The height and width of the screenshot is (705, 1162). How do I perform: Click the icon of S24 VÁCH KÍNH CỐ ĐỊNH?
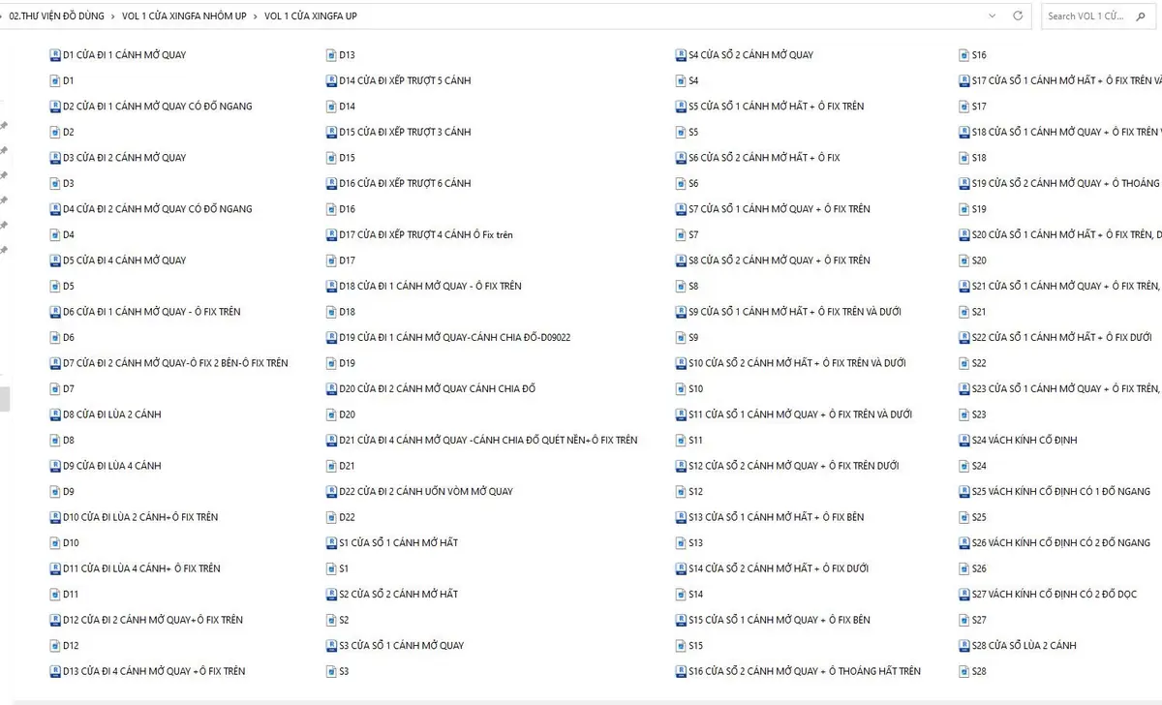(x=964, y=440)
